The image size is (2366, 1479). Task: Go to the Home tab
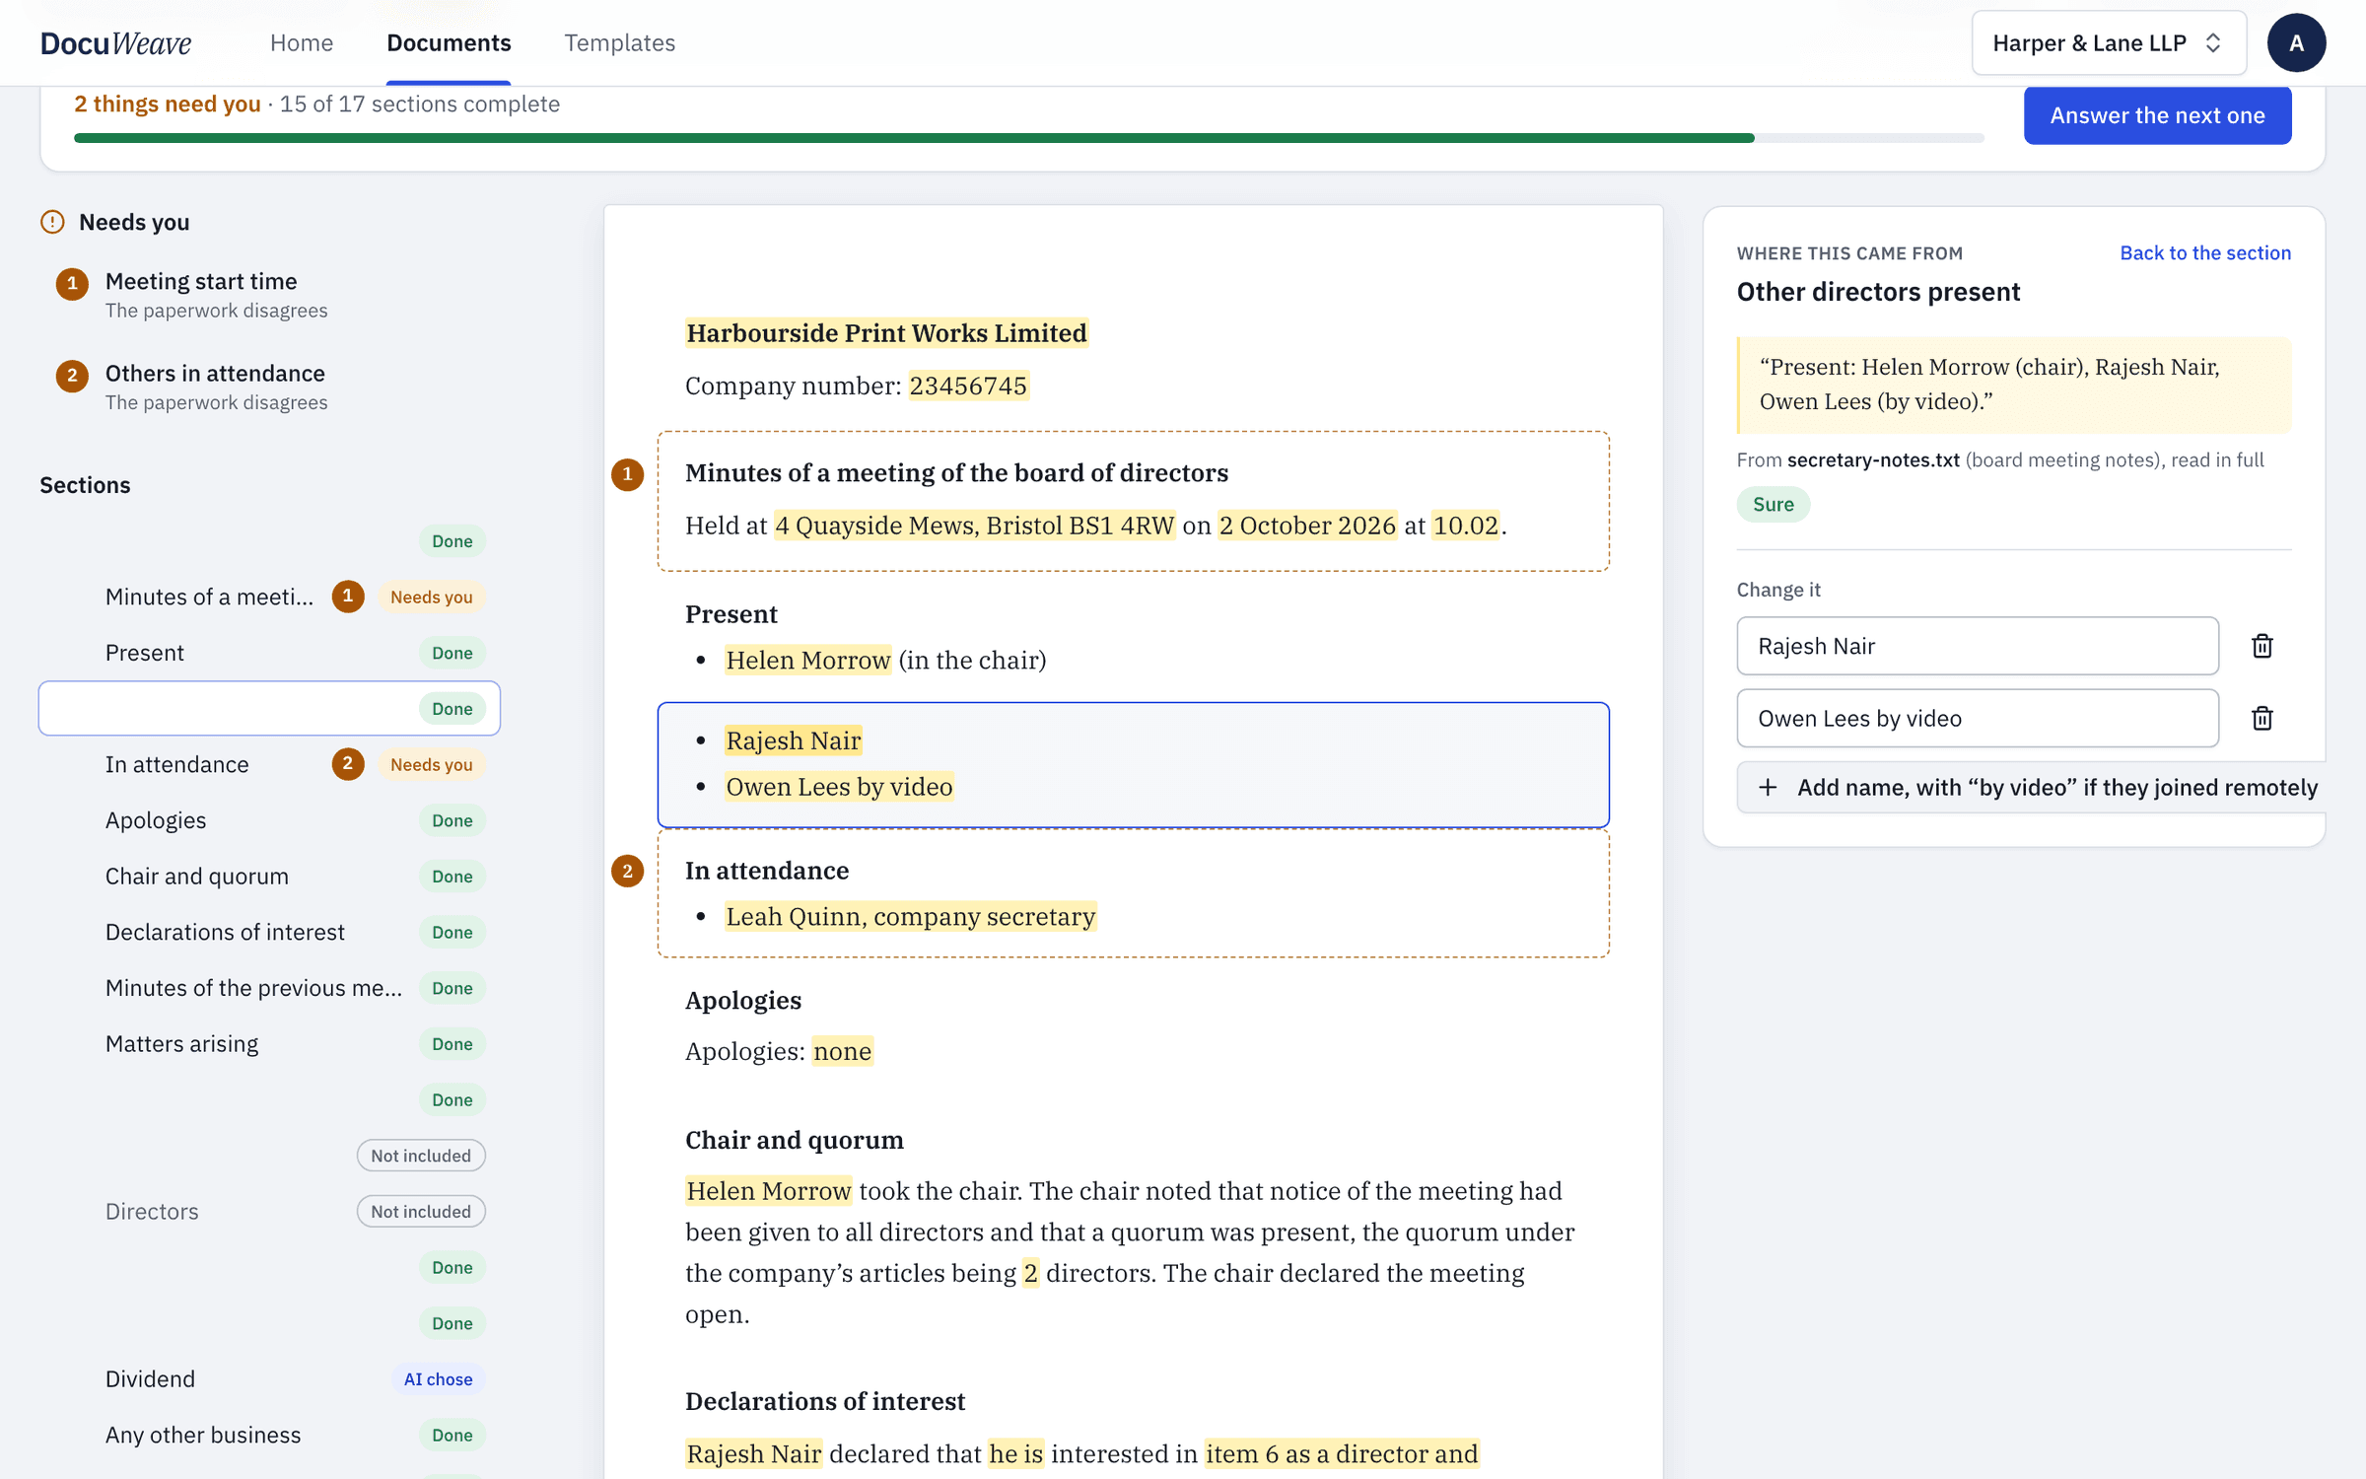point(302,42)
